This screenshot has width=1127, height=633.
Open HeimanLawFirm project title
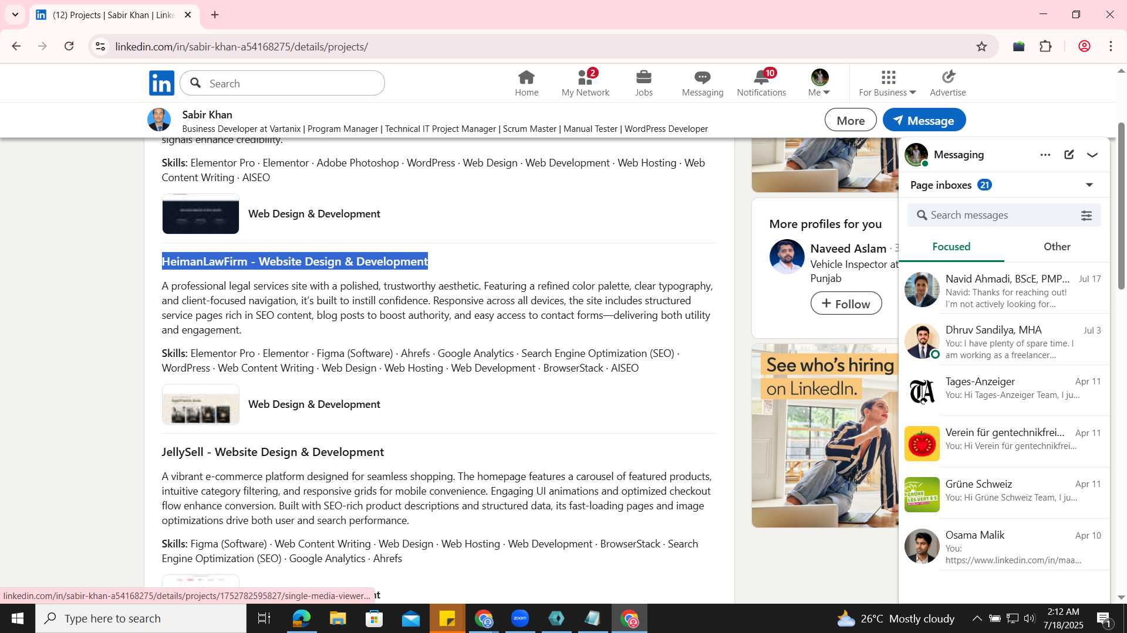(x=295, y=261)
